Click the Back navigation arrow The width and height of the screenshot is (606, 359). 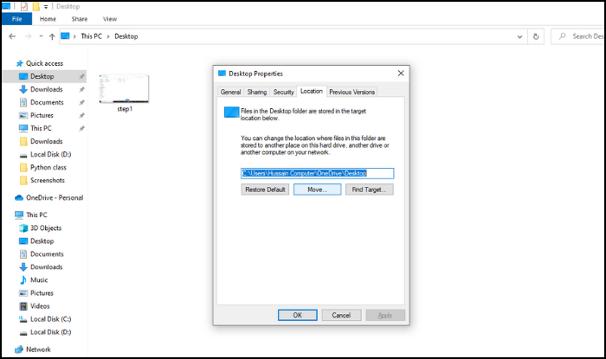pos(12,36)
